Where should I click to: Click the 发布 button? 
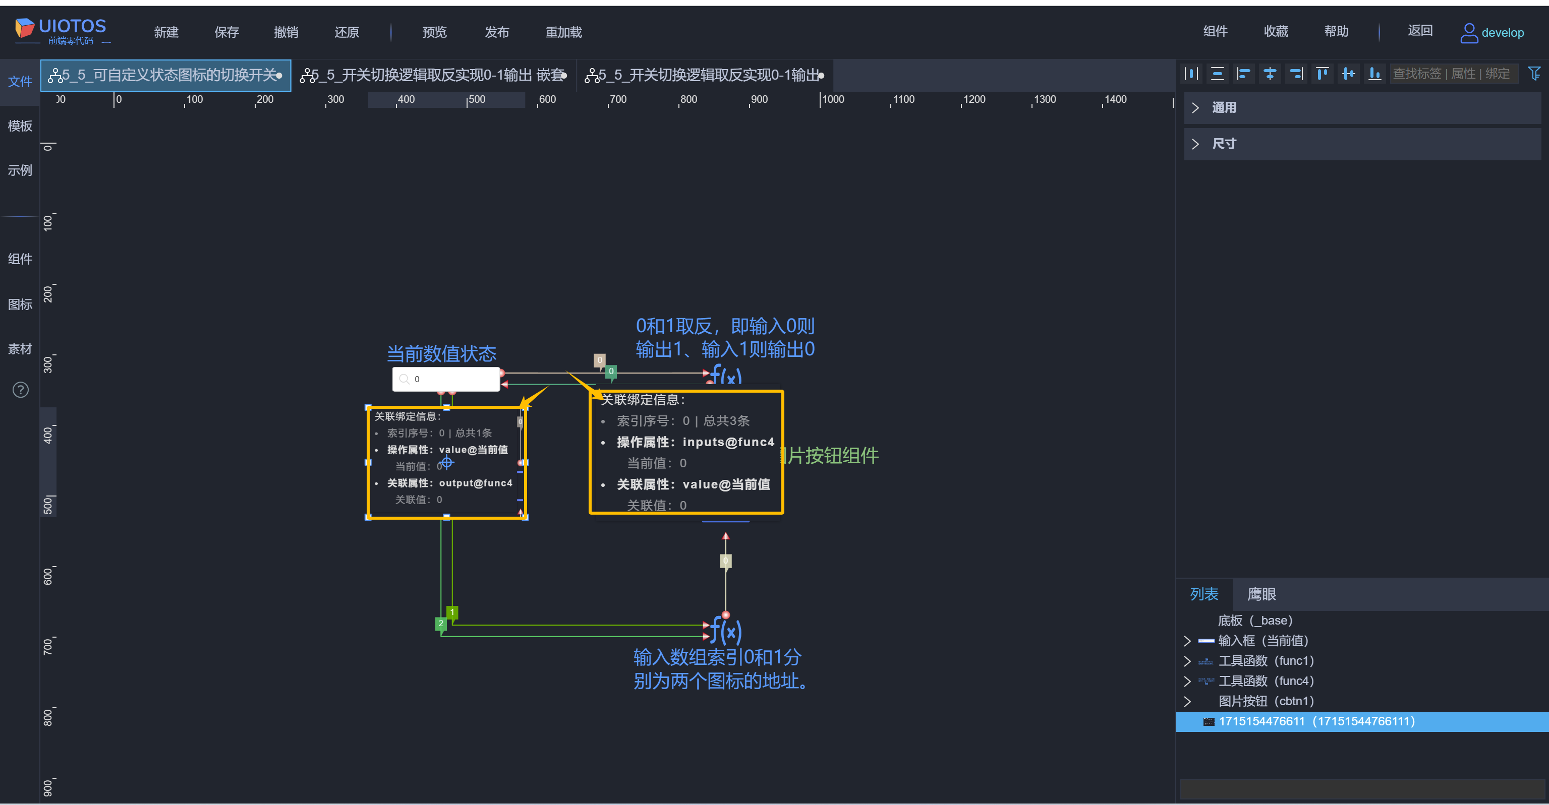click(497, 32)
